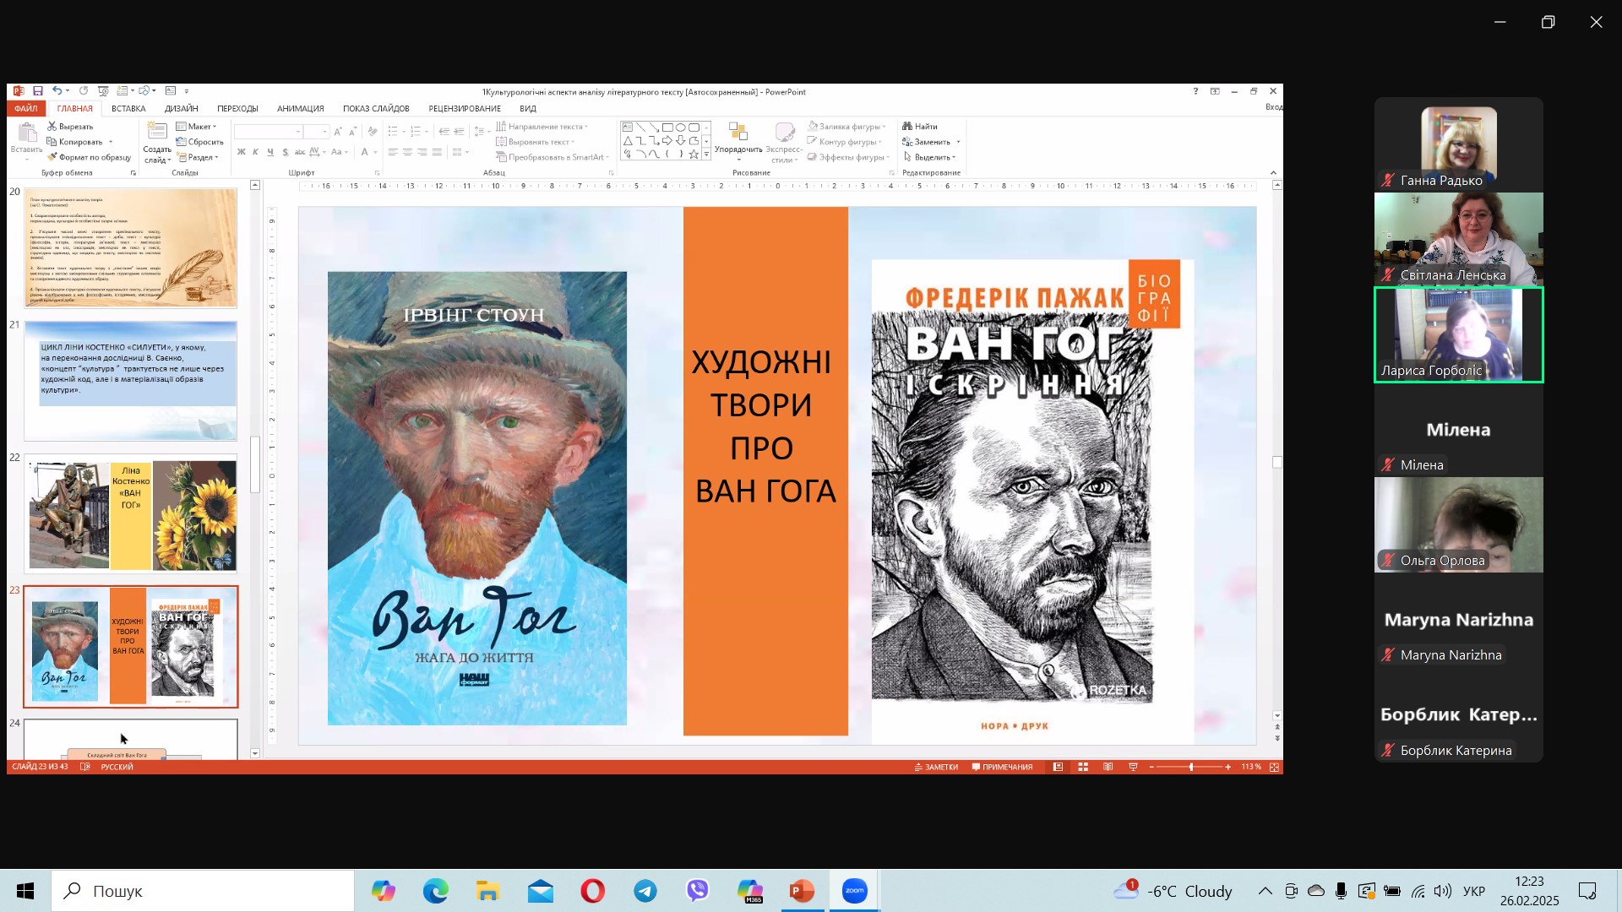
Task: Switch to the ПЕРЕХОДЫ ribbon tab
Action: 237,108
